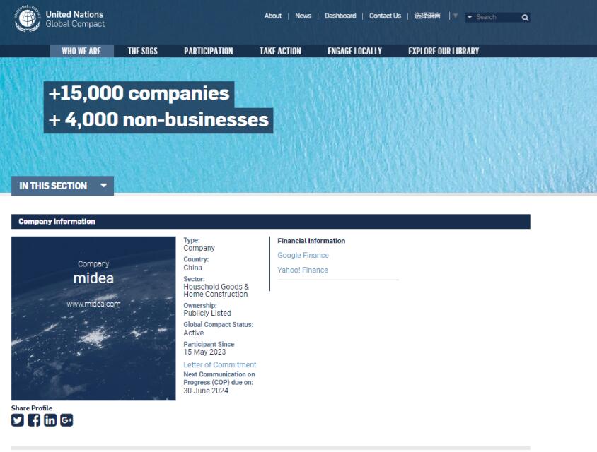Open the search filter dropdown arrow

click(470, 17)
